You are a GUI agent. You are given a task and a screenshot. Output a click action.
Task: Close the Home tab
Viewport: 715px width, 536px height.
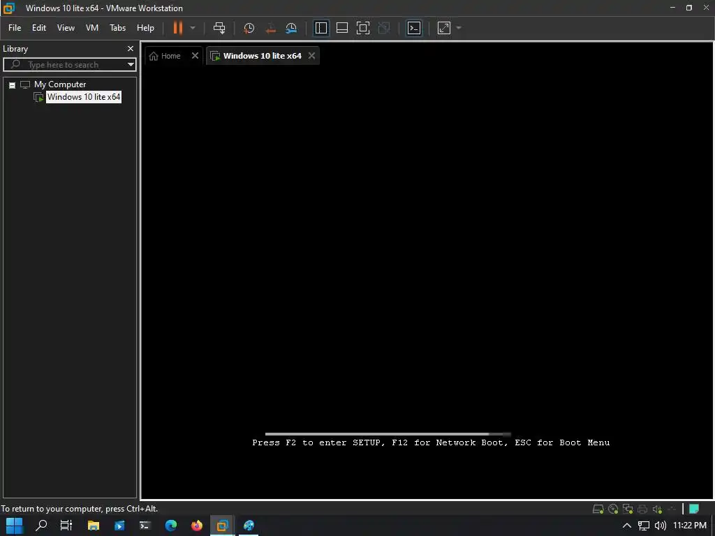click(x=196, y=56)
